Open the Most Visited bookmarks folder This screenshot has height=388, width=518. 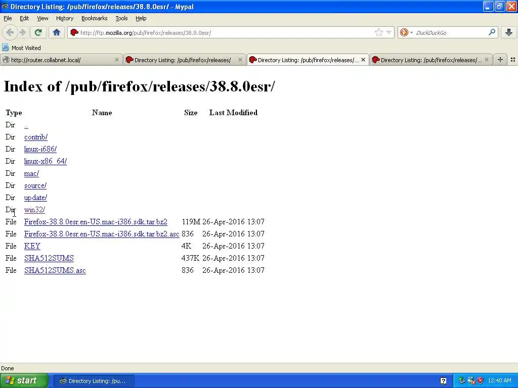click(21, 48)
